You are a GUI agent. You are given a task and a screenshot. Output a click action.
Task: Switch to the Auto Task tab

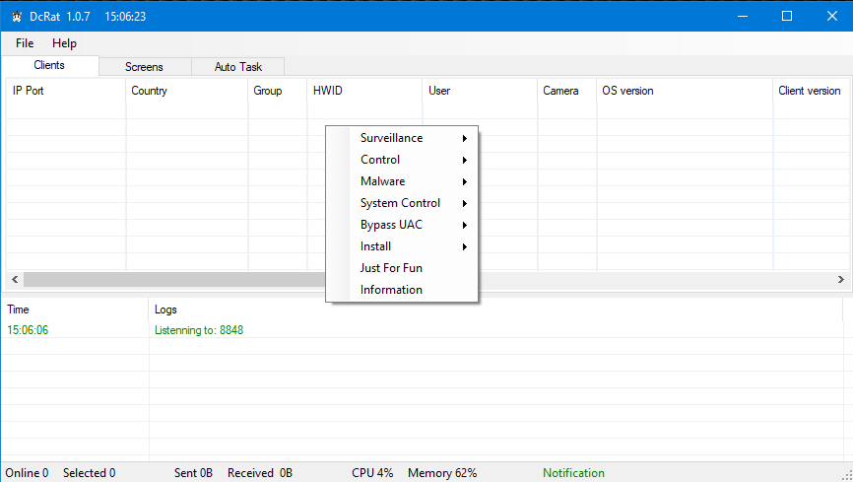pyautogui.click(x=237, y=66)
